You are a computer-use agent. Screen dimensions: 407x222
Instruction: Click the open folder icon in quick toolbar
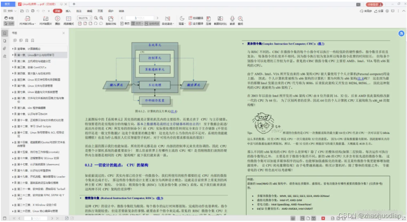pyautogui.click(x=22, y=11)
